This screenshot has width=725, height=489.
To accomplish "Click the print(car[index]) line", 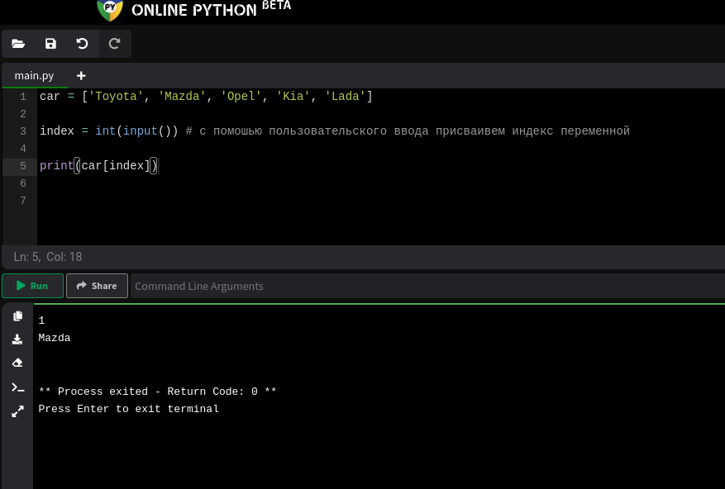I will coord(98,165).
